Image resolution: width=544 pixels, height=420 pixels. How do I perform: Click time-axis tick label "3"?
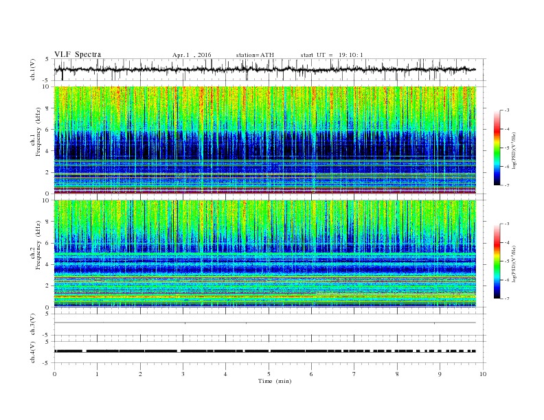tap(183, 374)
